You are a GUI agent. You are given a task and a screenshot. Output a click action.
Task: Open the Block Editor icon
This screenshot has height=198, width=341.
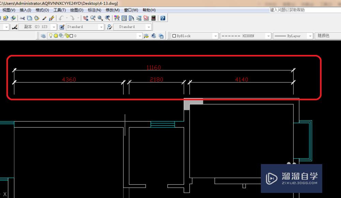[x=51, y=18]
